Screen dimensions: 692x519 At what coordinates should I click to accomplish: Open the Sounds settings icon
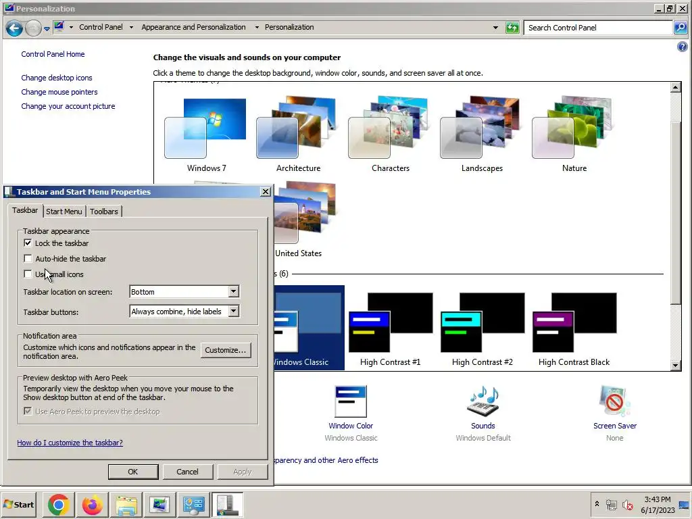click(x=483, y=401)
